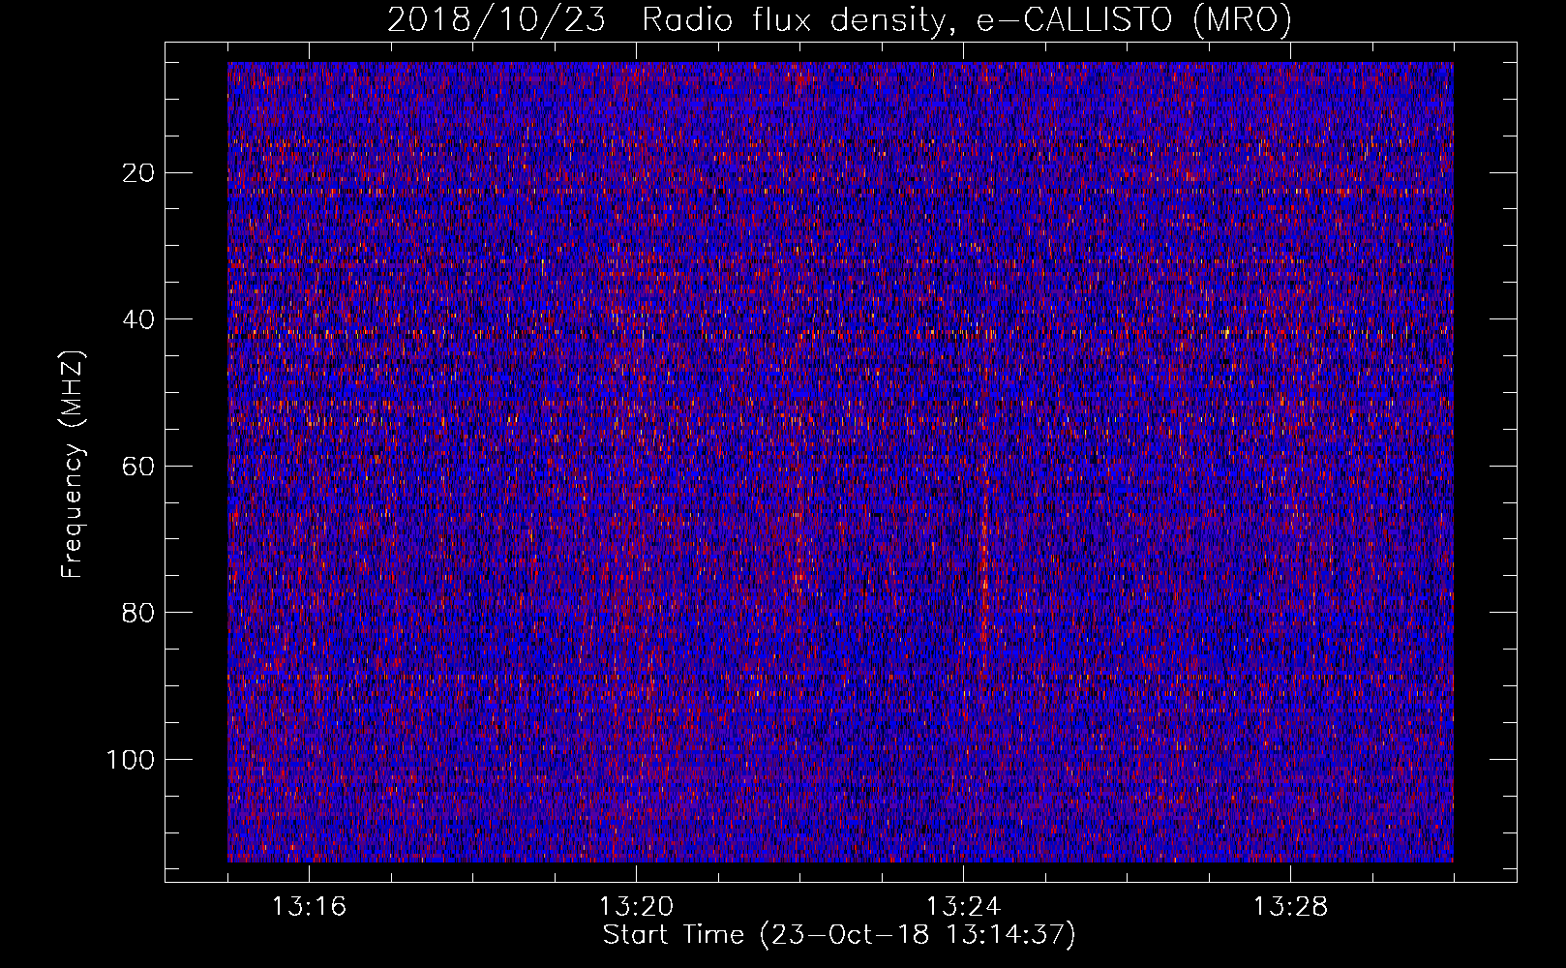Viewport: 1566px width, 968px height.
Task: Click the 13:28 time tick label
Action: coord(1290,907)
